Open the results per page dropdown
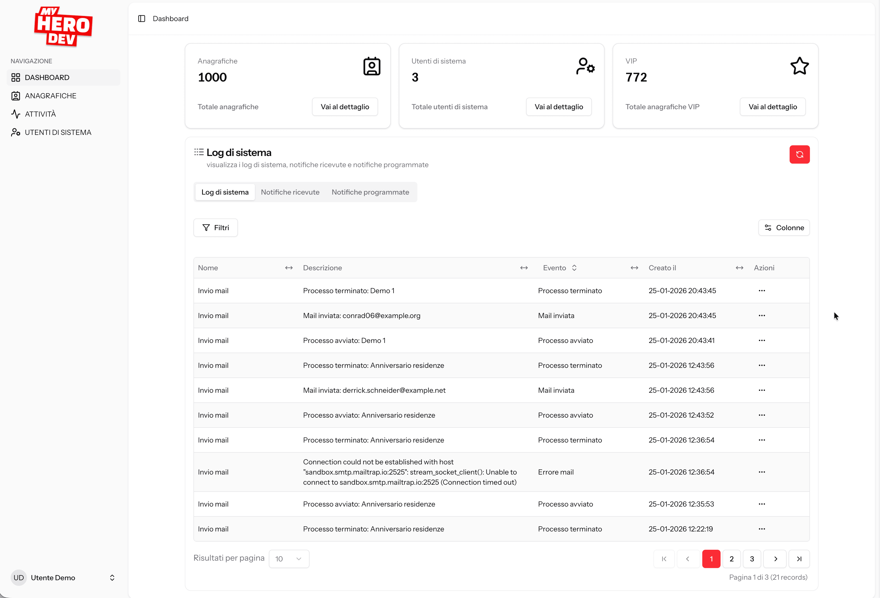The height and width of the screenshot is (598, 880). pos(289,559)
